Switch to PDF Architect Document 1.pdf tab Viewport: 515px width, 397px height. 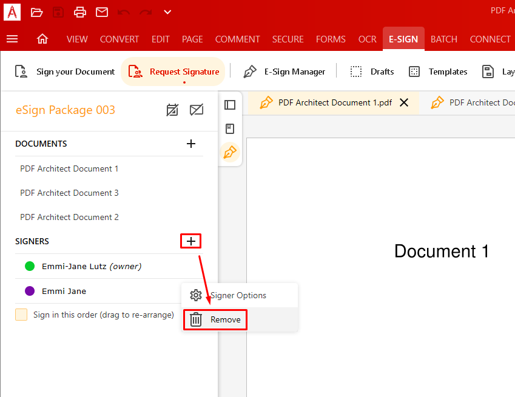tap(334, 102)
